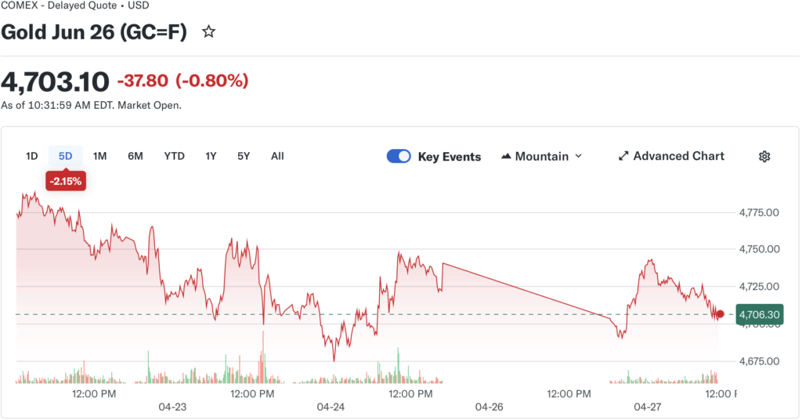The height and width of the screenshot is (420, 802).
Task: Click the Advanced Chart expand arrows icon
Action: pos(623,156)
